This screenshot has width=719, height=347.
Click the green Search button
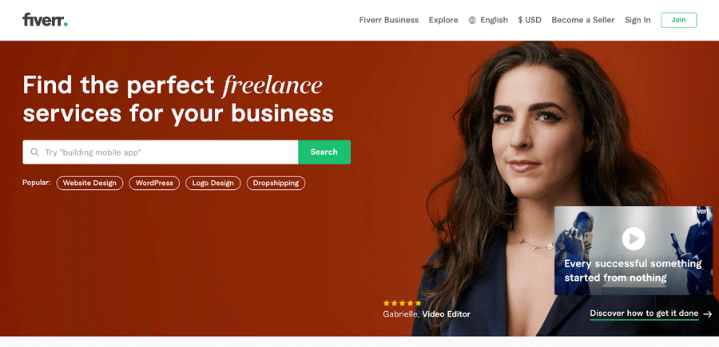(x=324, y=152)
